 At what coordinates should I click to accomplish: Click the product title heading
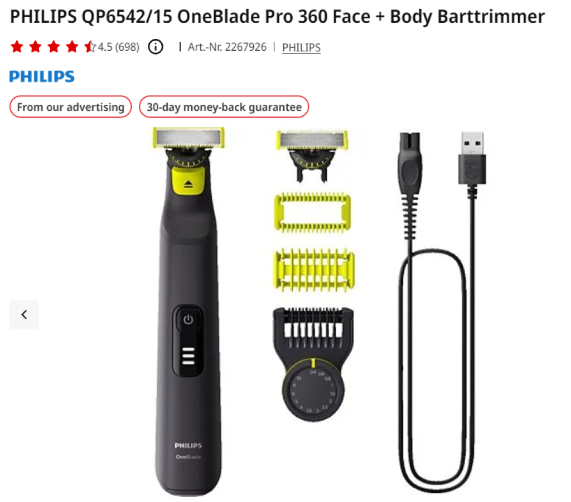[x=278, y=17]
